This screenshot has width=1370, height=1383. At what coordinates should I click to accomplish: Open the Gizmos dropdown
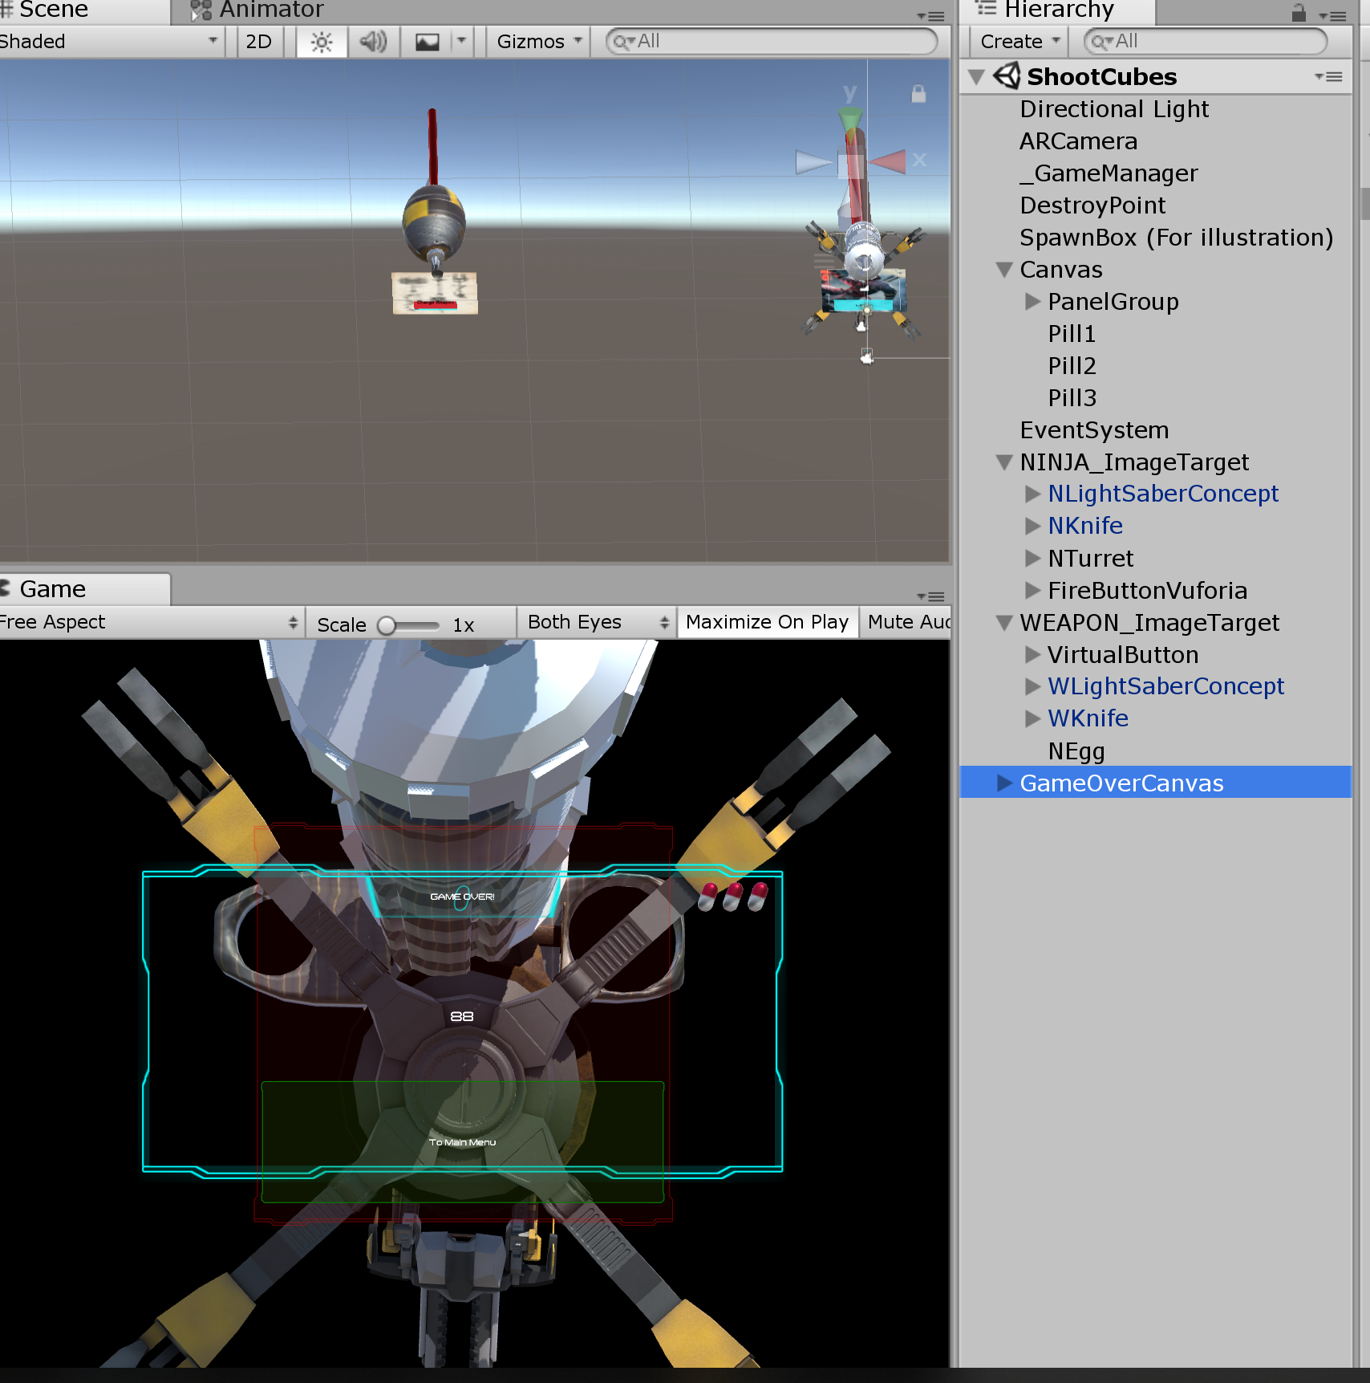click(x=539, y=42)
